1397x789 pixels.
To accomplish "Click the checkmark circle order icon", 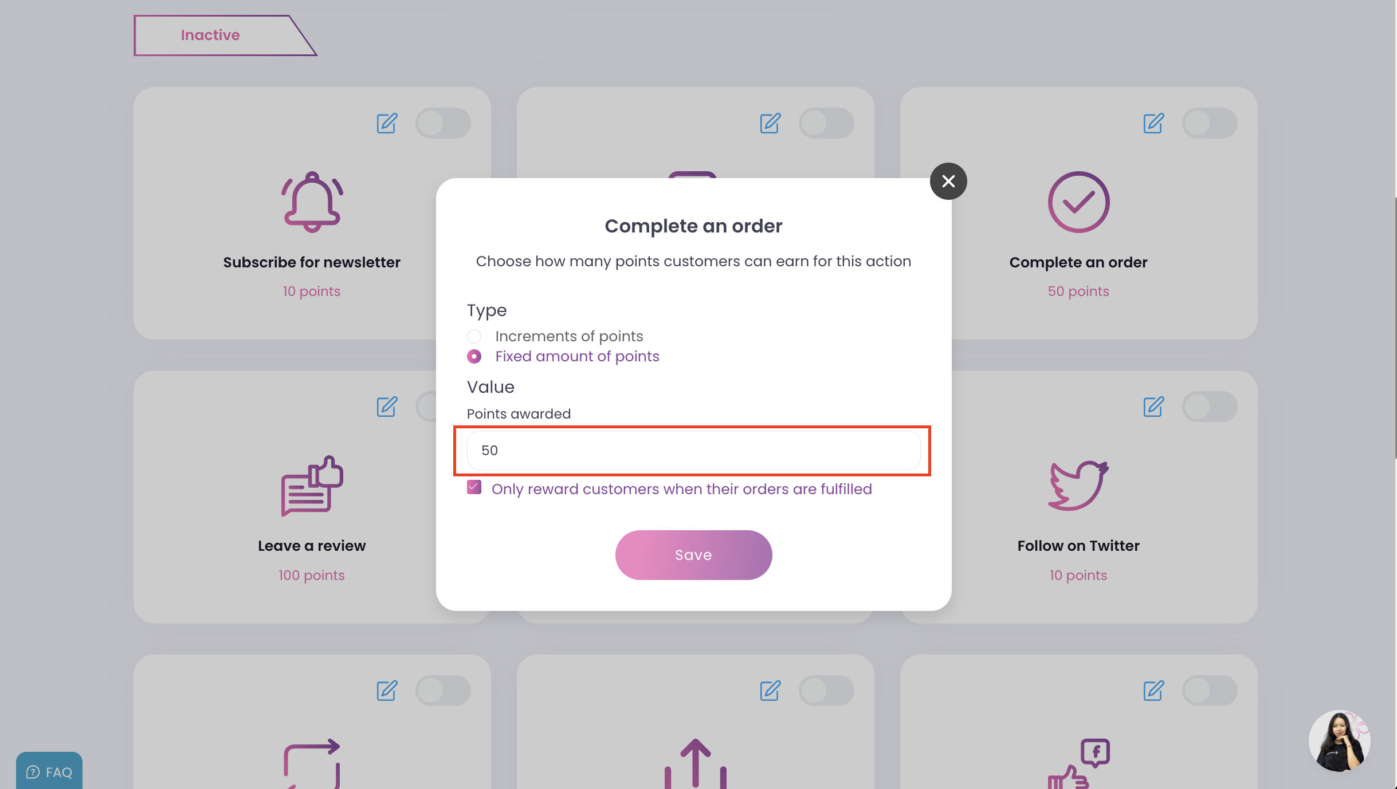I will [1078, 202].
